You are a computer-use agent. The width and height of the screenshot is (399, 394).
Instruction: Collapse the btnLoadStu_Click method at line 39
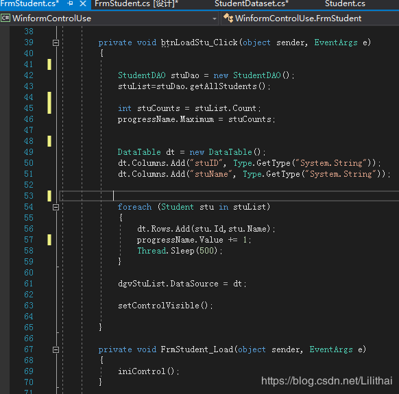click(56, 42)
